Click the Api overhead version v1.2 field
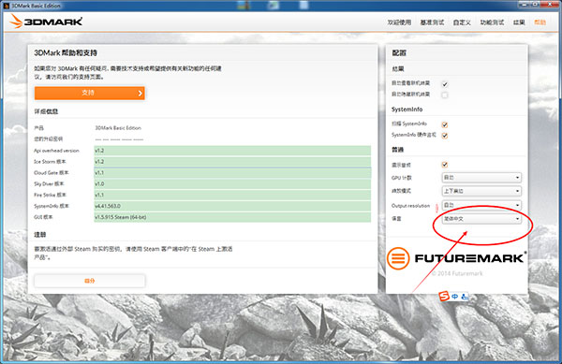This screenshot has height=364, width=562. (x=232, y=151)
